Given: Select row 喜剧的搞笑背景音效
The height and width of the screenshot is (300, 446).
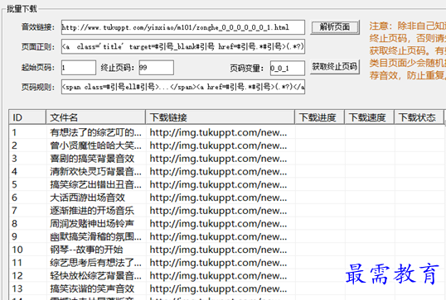Looking at the screenshot, I should (x=226, y=159).
